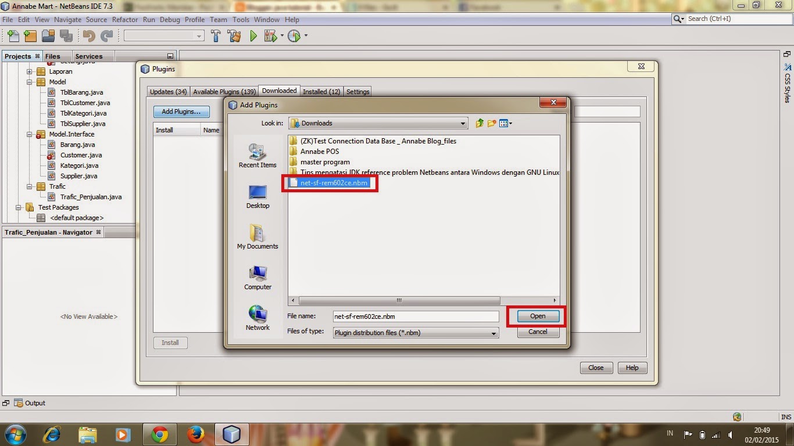794x446 pixels.
Task: Switch to the Settings tab in Plugins
Action: (x=358, y=92)
